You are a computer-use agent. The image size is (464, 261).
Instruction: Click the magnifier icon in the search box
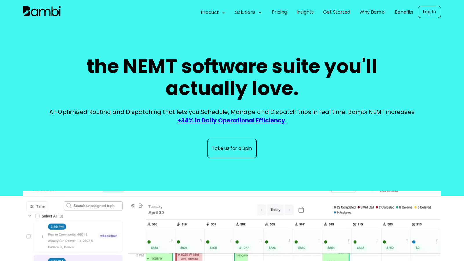69,206
